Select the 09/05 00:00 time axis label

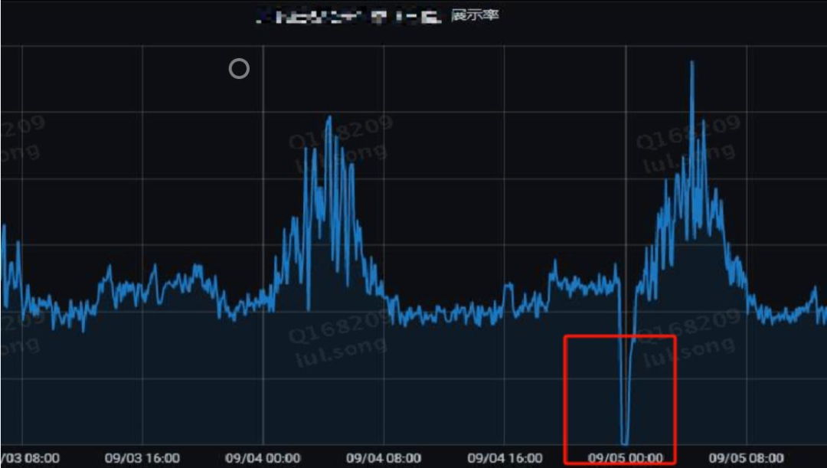626,457
